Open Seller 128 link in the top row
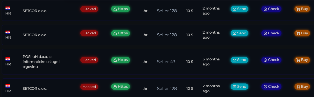The width and height of the screenshot is (314, 97). coord(167,11)
